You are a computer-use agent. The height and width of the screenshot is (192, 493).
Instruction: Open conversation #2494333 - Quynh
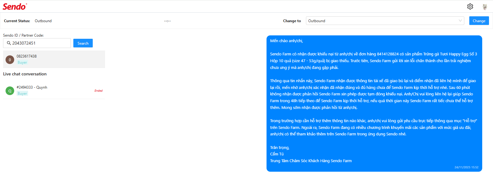point(54,90)
